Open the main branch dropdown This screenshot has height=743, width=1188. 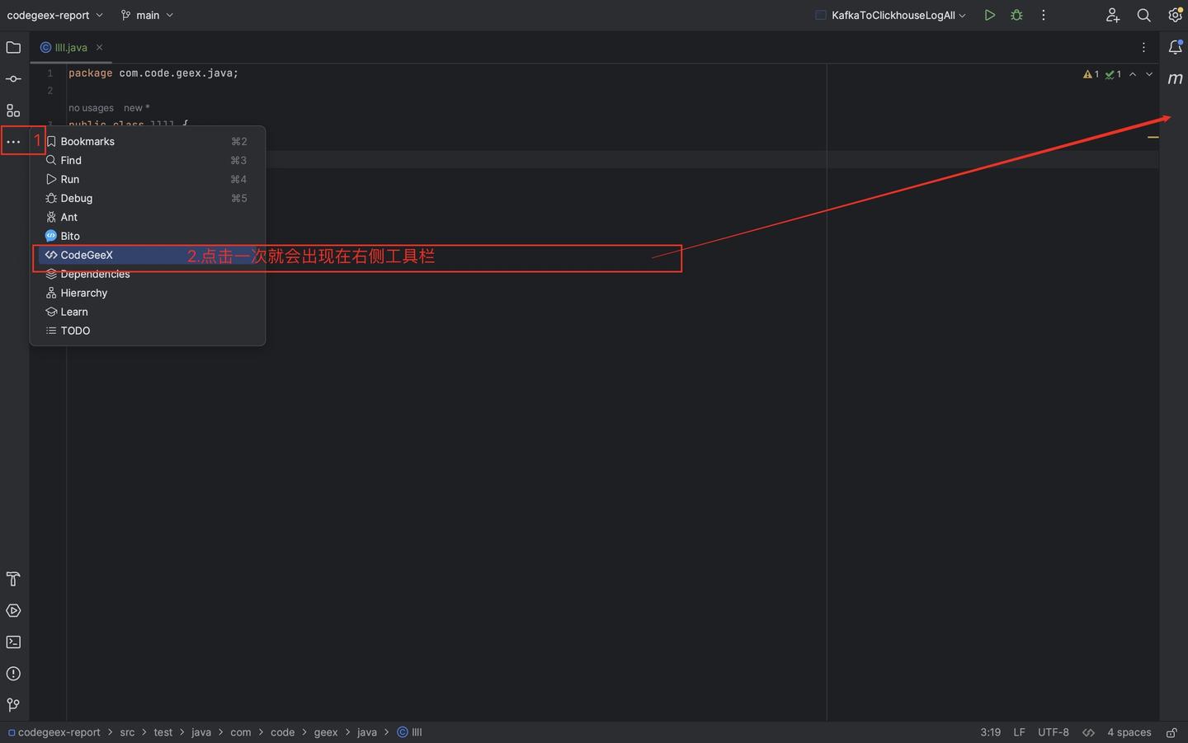coord(147,15)
